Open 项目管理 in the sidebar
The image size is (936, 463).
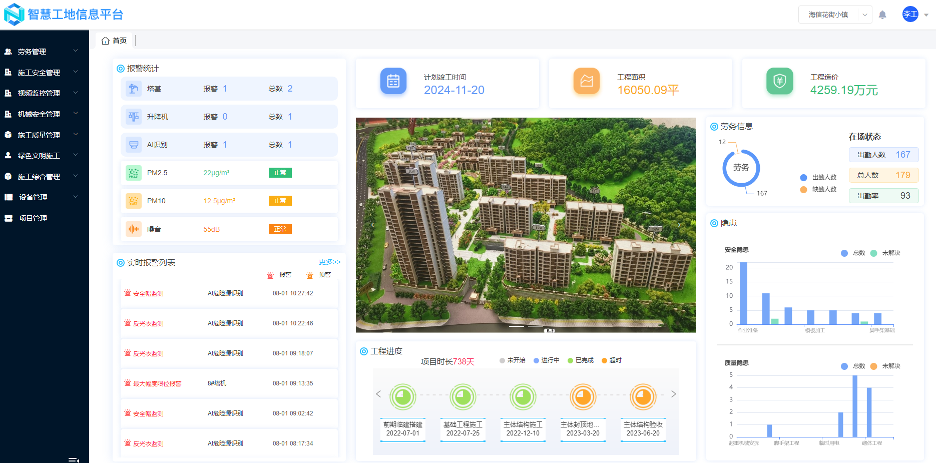[x=45, y=218]
